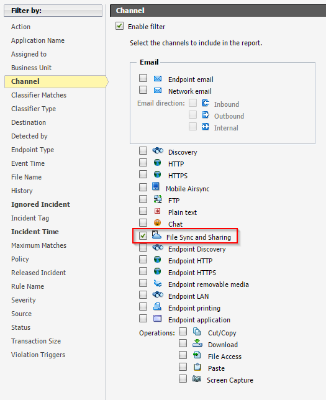Go to Ignored Incident filter

click(40, 204)
